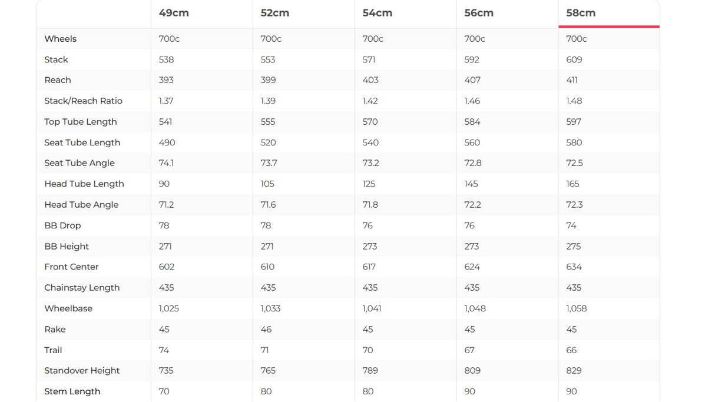The height and width of the screenshot is (402, 715).
Task: Select the 49cm size column header
Action: pyautogui.click(x=174, y=13)
